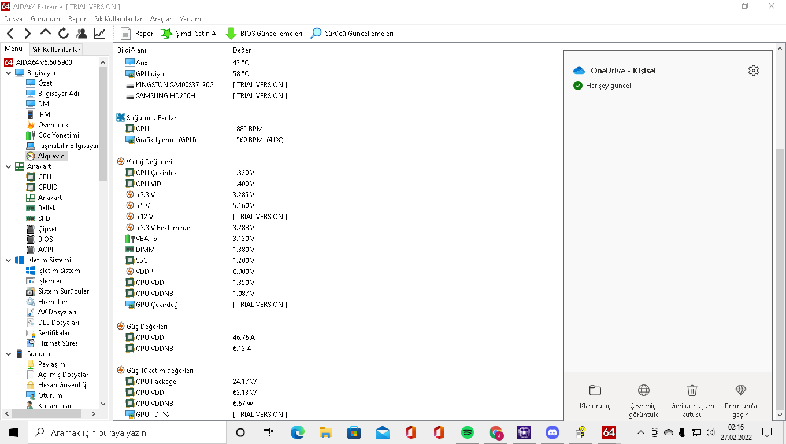Collapse the İşletim Sistemi tree node
The image size is (786, 444).
pos(8,260)
